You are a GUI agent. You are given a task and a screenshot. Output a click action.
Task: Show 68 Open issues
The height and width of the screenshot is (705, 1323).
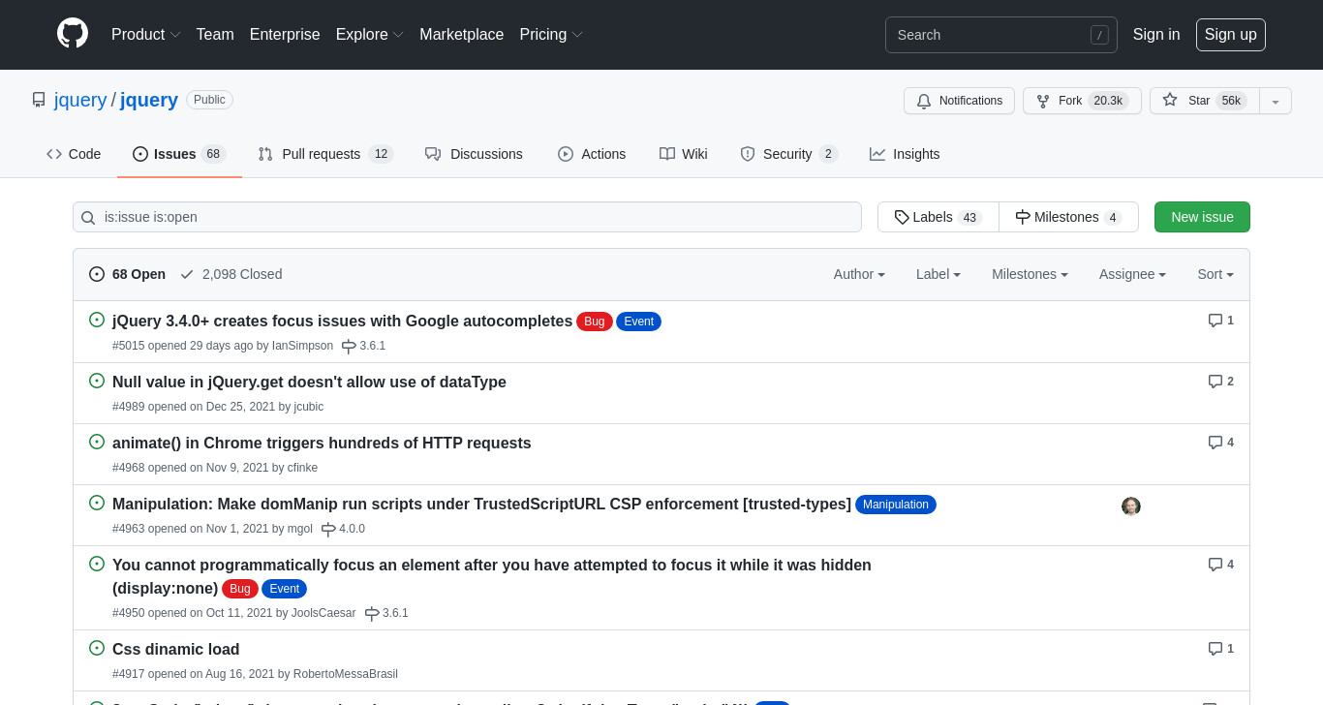pos(127,274)
